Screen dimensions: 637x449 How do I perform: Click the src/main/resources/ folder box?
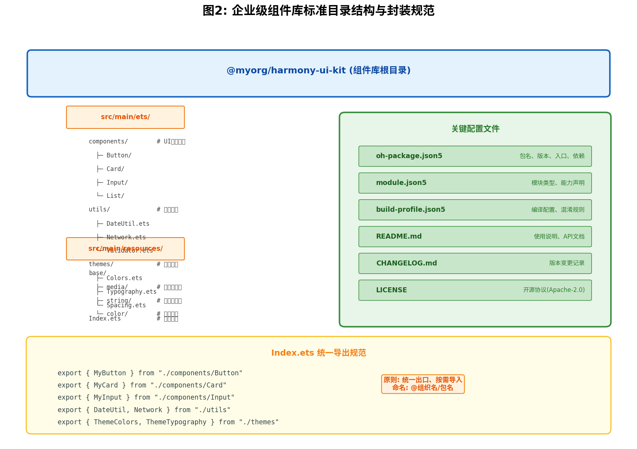pos(125,249)
